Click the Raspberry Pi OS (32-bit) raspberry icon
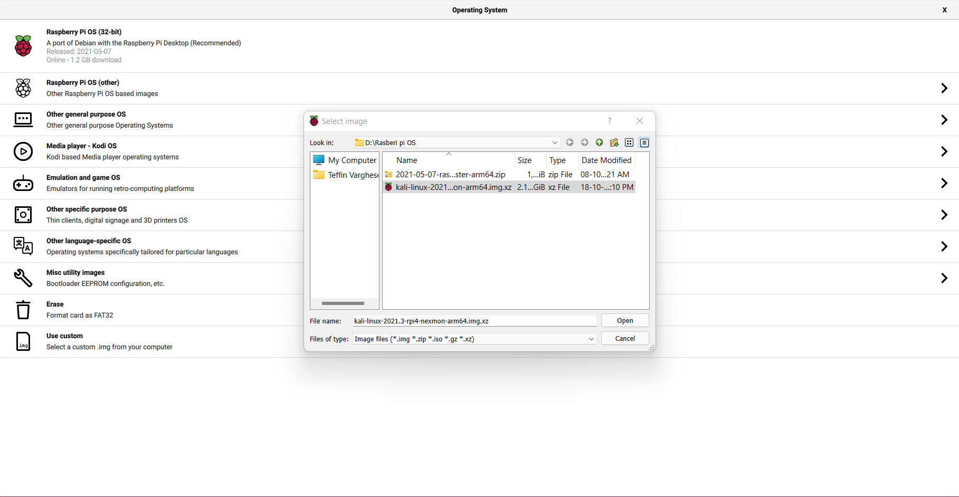The height and width of the screenshot is (497, 959). (23, 46)
